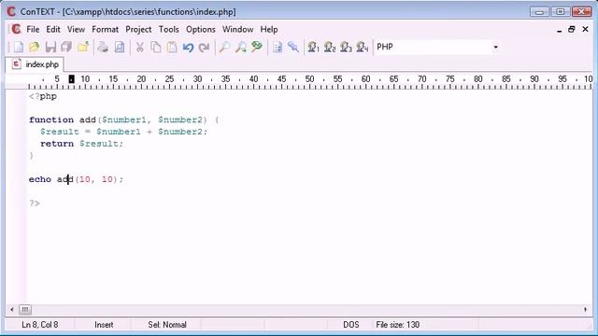598x336 pixels.
Task: Click the 'echo' keyword in the code
Action: [40, 179]
